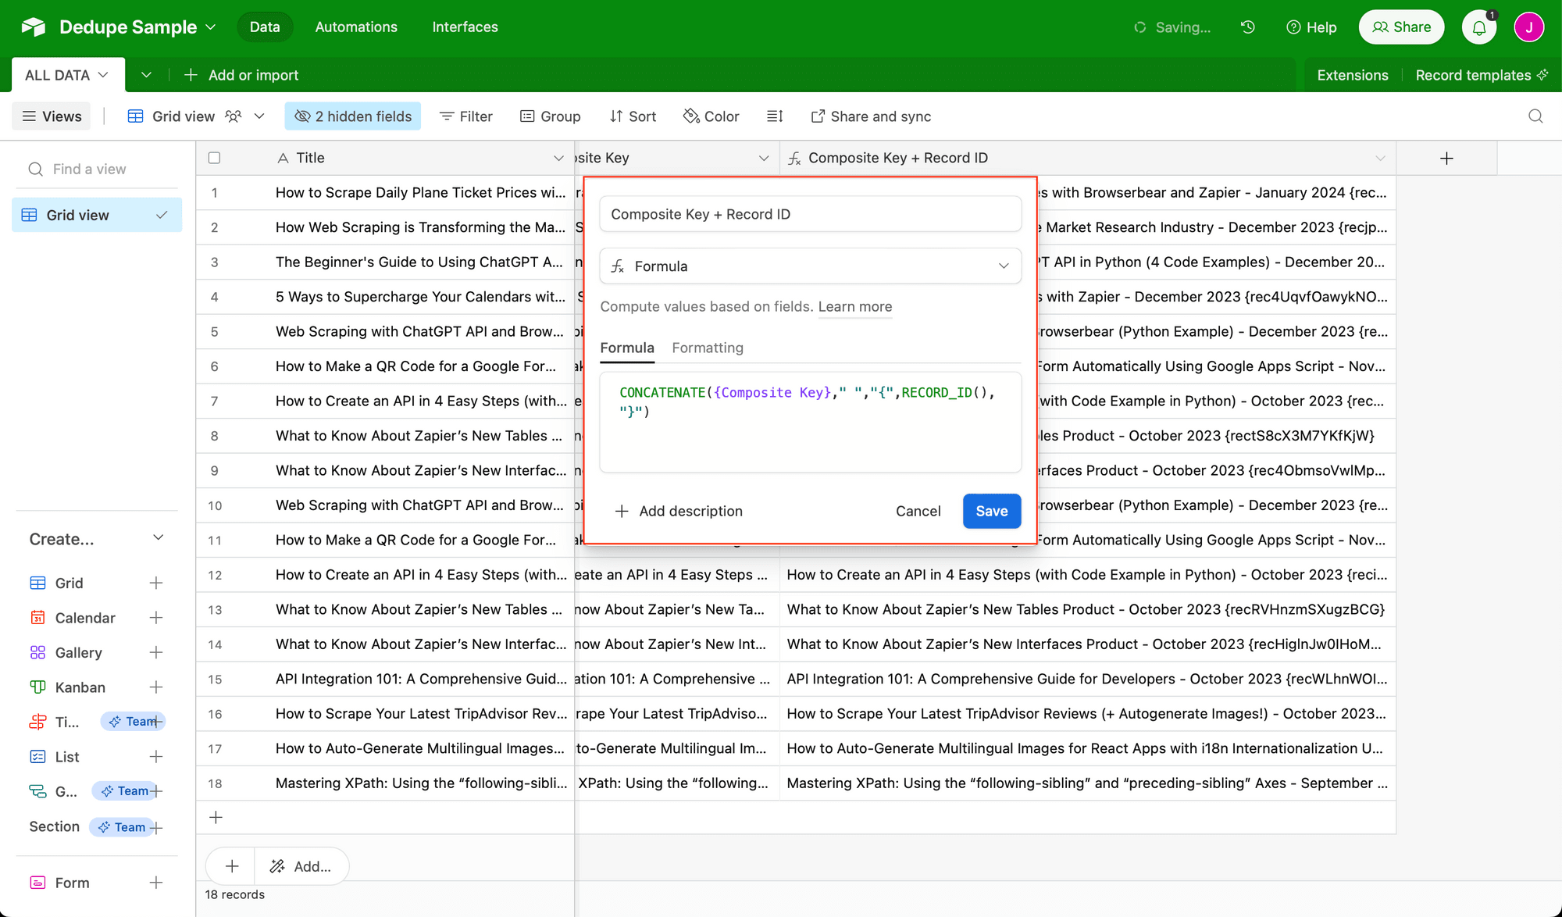Click the search icon top right
Viewport: 1562px width, 917px height.
click(x=1535, y=116)
